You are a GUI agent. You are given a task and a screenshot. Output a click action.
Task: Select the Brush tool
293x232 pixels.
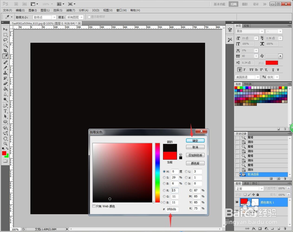click(5, 67)
